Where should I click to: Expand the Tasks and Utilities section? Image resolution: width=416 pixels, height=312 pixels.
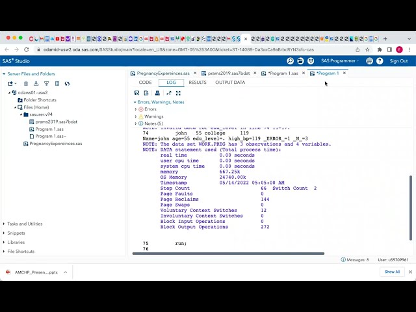tap(4, 224)
